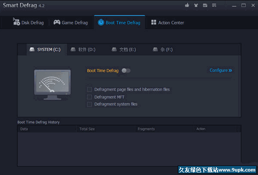Click the monitor speedometer illustration
The height and width of the screenshot is (175, 258).
(x=52, y=84)
